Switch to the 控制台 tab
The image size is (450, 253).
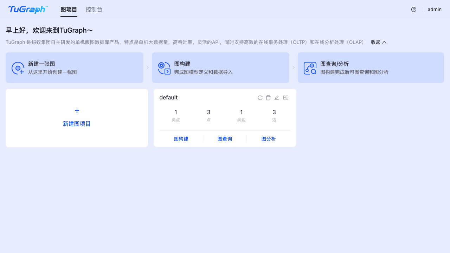94,9
